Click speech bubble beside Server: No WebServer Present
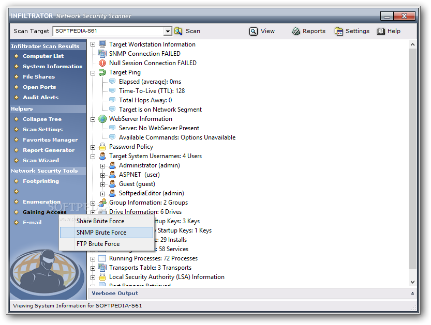 (112, 128)
